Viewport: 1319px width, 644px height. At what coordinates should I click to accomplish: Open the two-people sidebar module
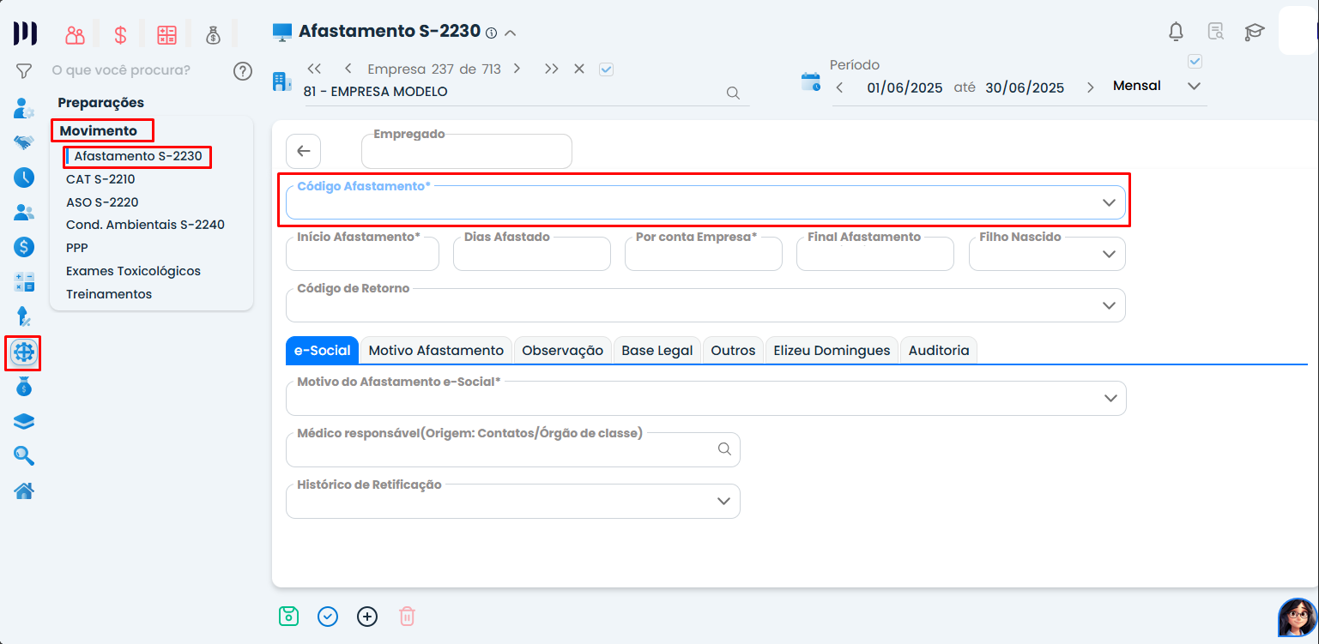24,212
